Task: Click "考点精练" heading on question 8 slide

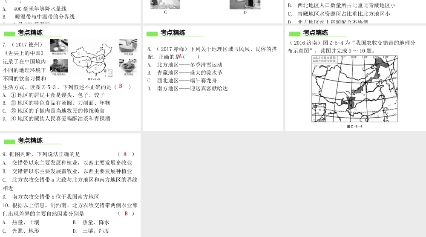Action: 173,33
